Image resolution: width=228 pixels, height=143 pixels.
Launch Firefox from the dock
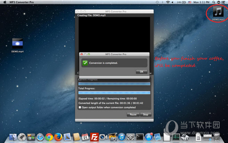tap(58, 137)
